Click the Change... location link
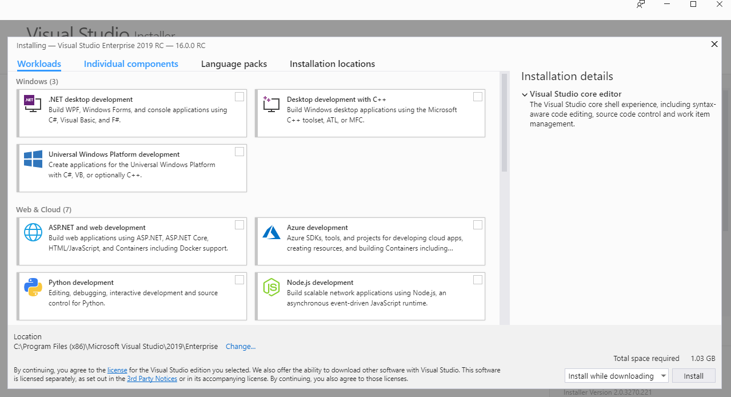 tap(241, 347)
